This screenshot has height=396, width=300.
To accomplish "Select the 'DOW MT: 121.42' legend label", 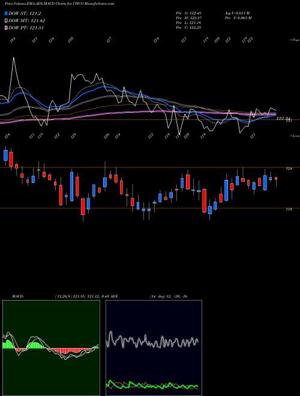I will tap(26, 21).
